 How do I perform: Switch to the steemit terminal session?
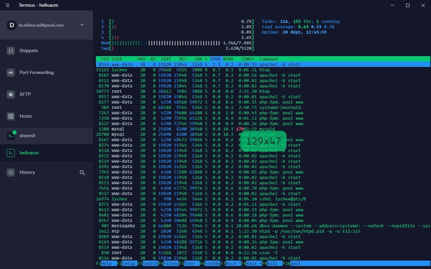click(x=28, y=136)
